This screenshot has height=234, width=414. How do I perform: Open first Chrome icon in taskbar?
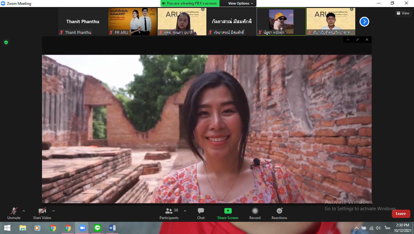click(x=53, y=228)
